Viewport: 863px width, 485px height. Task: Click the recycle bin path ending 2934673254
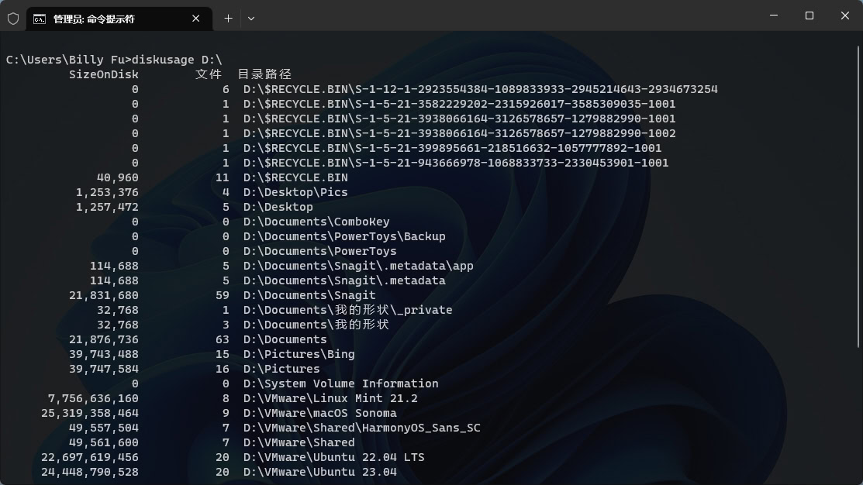(481, 89)
